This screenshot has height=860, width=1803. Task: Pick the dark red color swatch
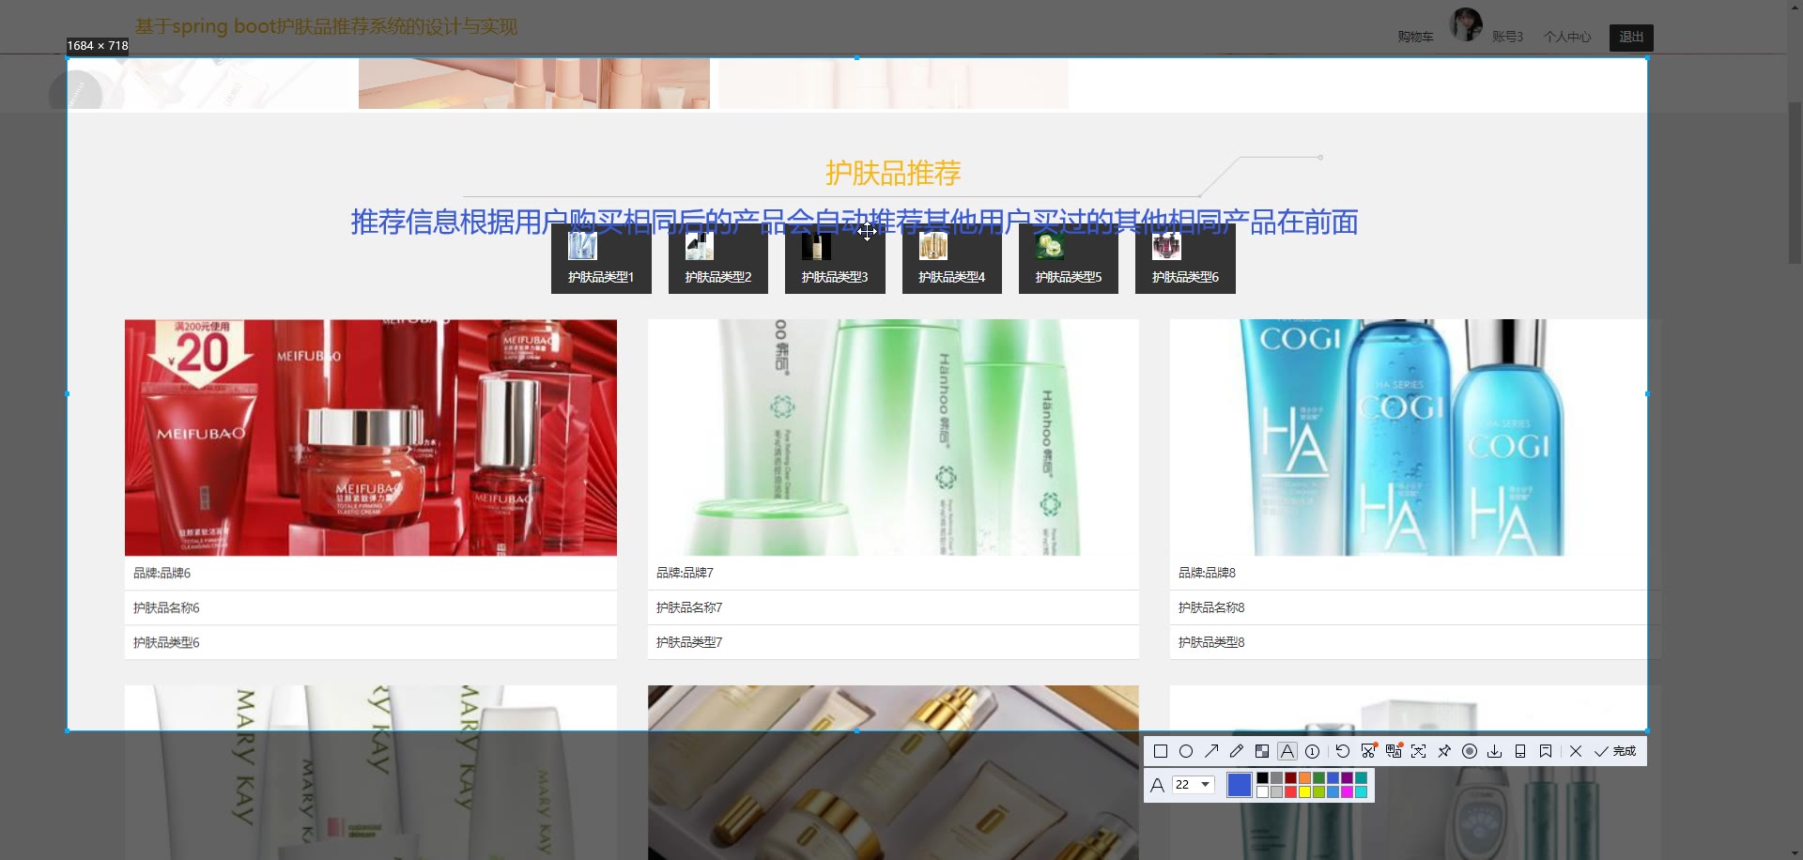[x=1291, y=778]
